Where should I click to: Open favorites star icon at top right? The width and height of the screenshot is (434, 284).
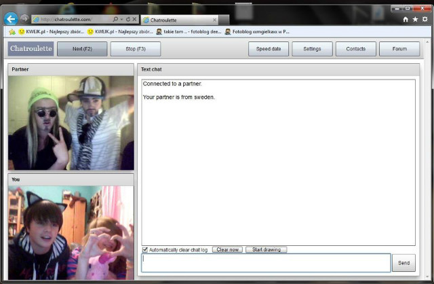415,19
